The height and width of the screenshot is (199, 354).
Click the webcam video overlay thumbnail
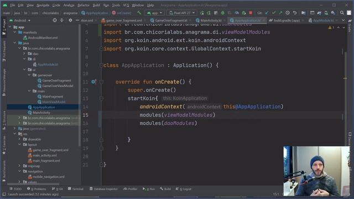pos(316,171)
